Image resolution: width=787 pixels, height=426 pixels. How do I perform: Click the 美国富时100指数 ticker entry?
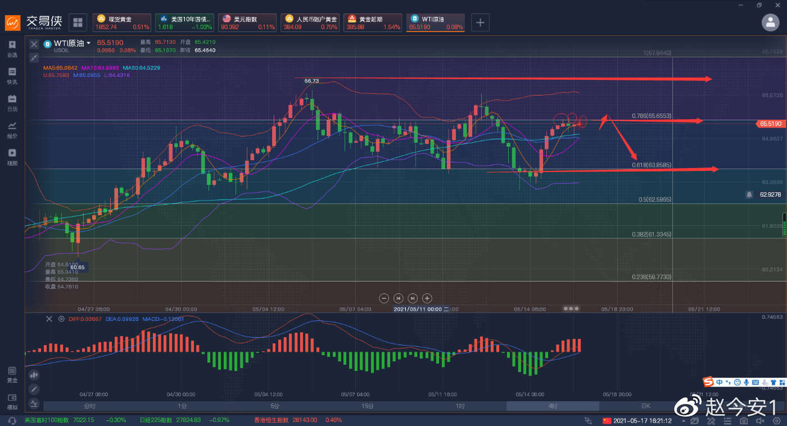click(75, 420)
